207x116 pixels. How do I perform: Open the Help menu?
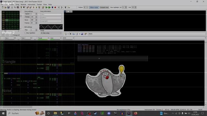tap(50, 5)
